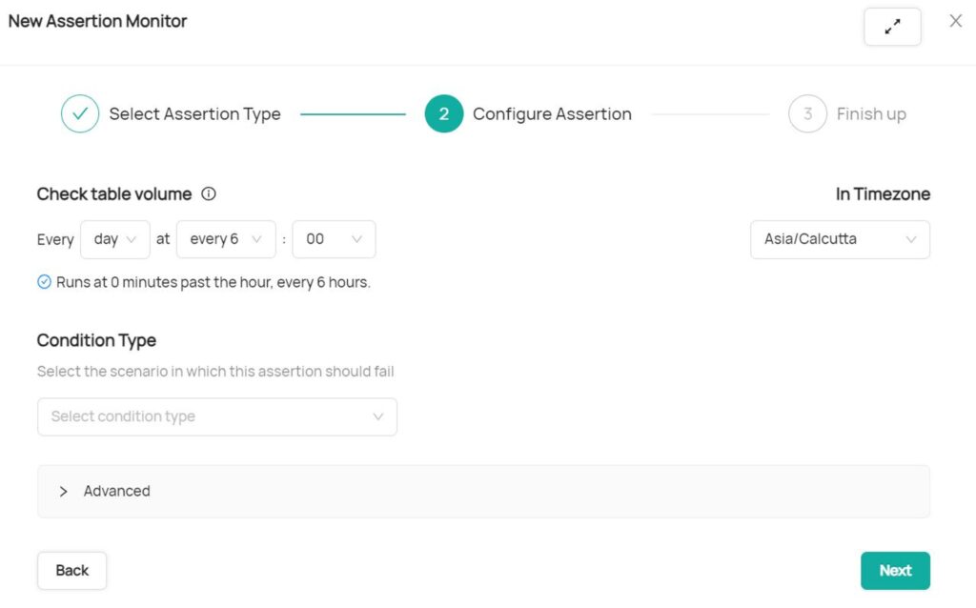Click the circled 2 on Configure Assertion step

[442, 113]
